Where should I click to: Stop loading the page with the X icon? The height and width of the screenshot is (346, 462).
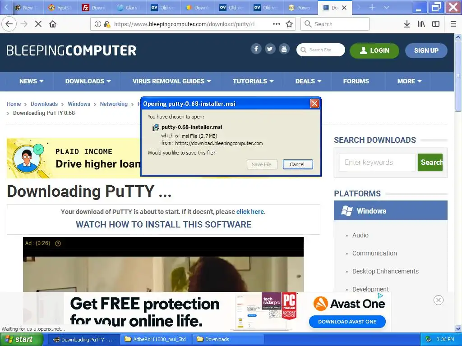click(38, 24)
